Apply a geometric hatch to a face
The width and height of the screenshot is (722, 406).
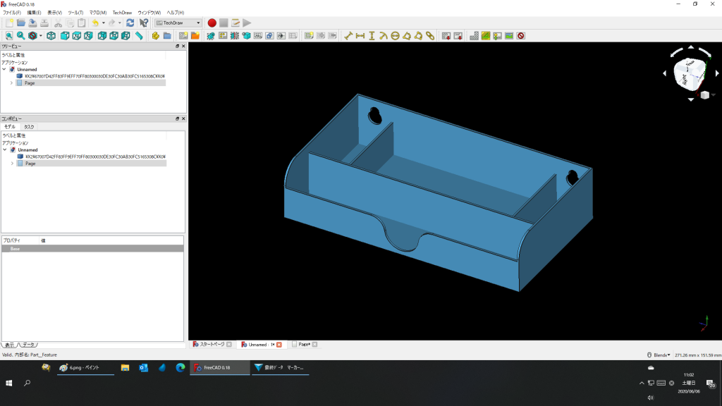click(x=486, y=36)
